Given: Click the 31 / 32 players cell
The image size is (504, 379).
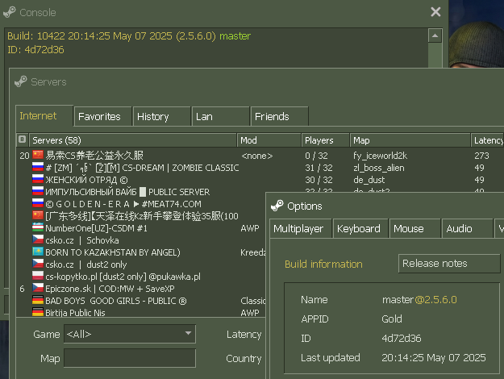Looking at the screenshot, I should [x=319, y=168].
